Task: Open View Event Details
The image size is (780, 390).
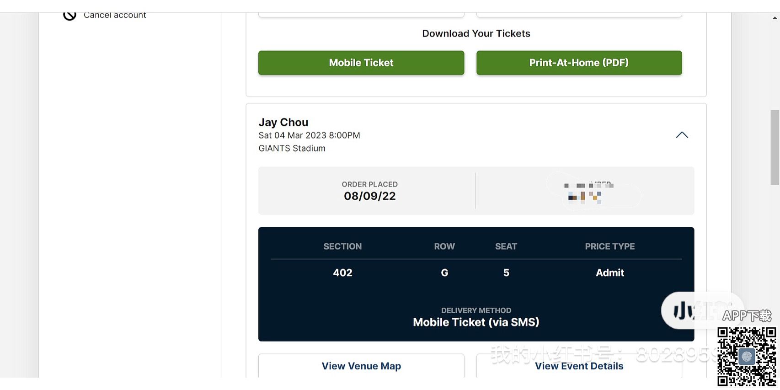Action: [x=579, y=366]
